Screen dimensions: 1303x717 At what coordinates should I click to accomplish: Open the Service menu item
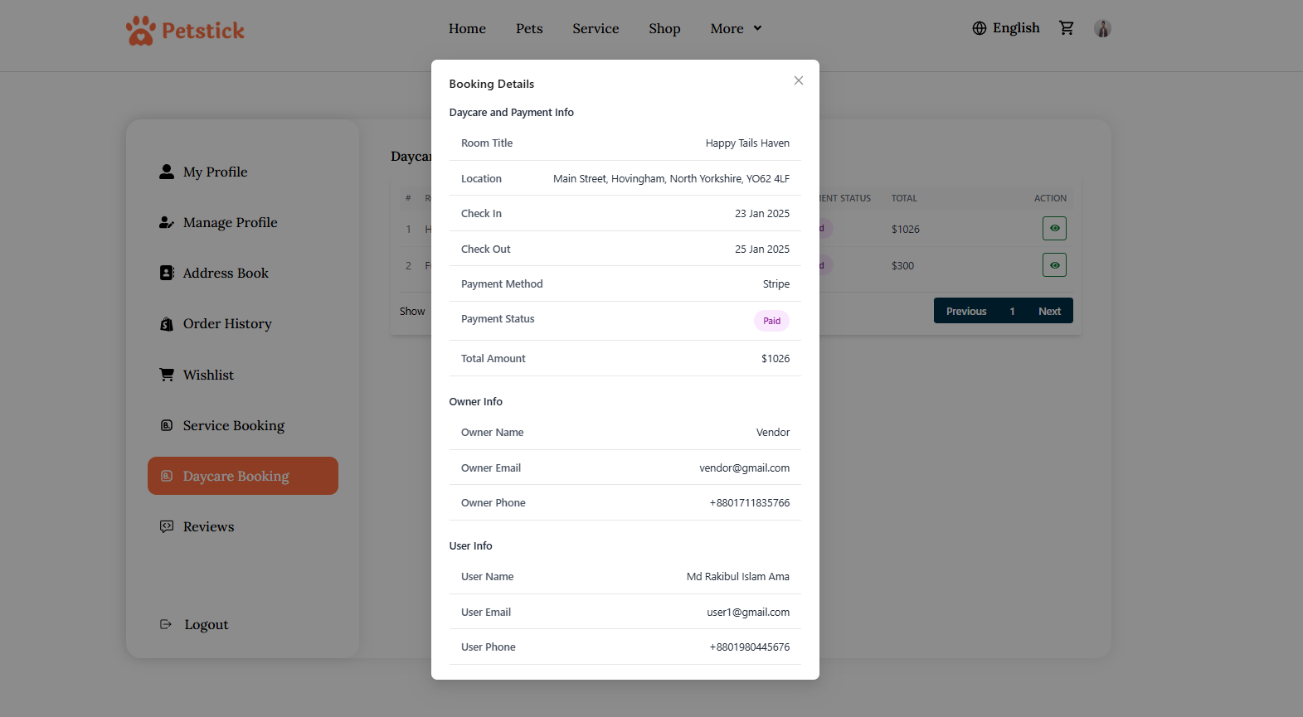click(x=596, y=28)
